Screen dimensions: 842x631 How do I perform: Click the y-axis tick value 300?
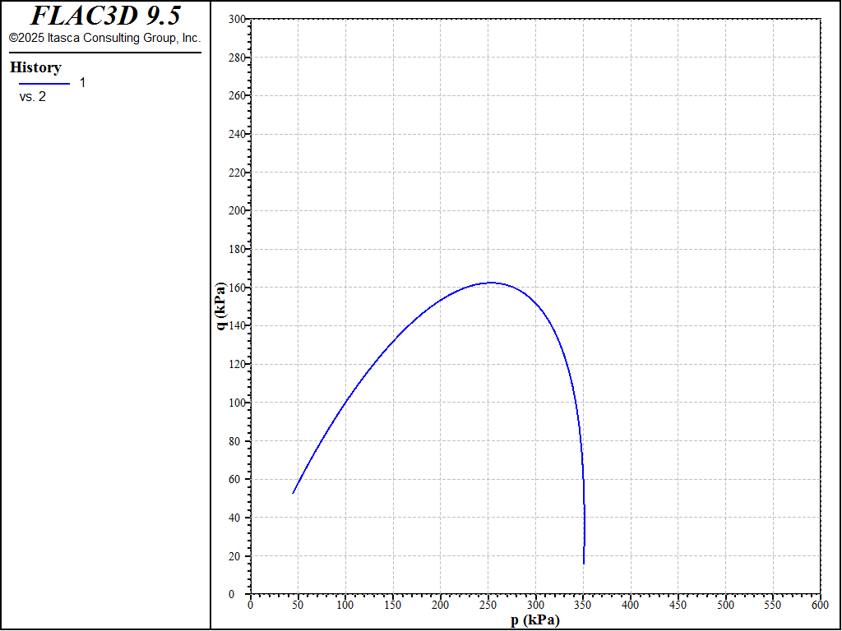237,19
